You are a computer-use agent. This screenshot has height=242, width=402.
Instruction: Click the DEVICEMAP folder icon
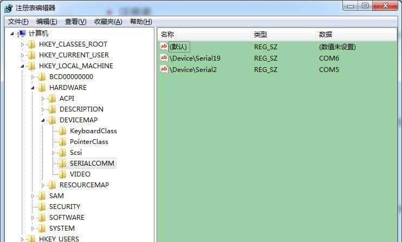[52, 120]
